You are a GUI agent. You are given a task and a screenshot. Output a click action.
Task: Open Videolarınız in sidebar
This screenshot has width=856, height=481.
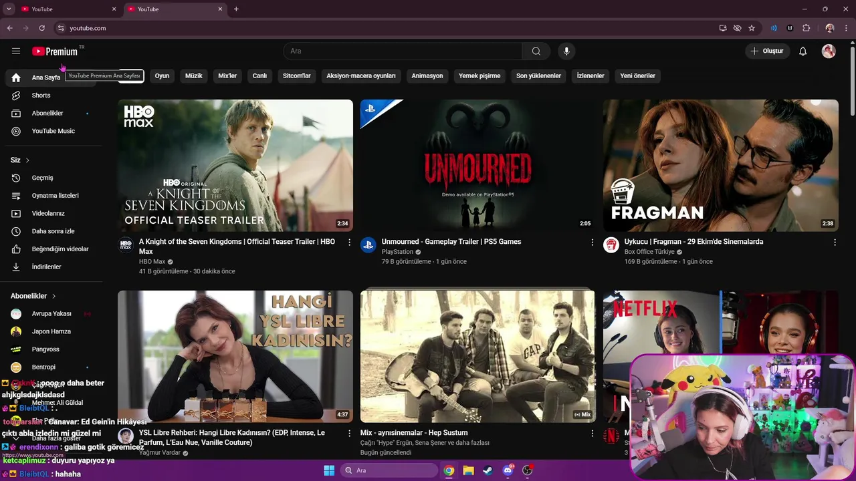pos(51,213)
